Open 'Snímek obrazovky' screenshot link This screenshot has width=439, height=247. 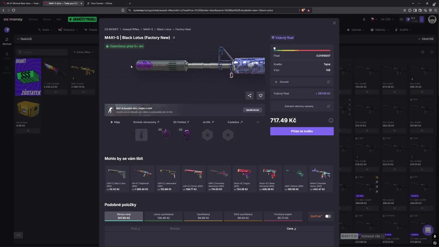click(146, 122)
